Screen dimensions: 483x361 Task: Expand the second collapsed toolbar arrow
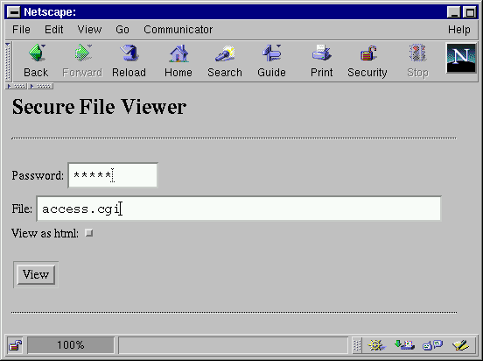point(40,86)
